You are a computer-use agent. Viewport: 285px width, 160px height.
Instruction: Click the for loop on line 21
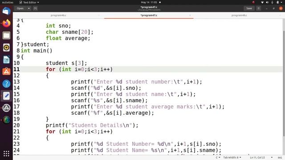coord(79,132)
